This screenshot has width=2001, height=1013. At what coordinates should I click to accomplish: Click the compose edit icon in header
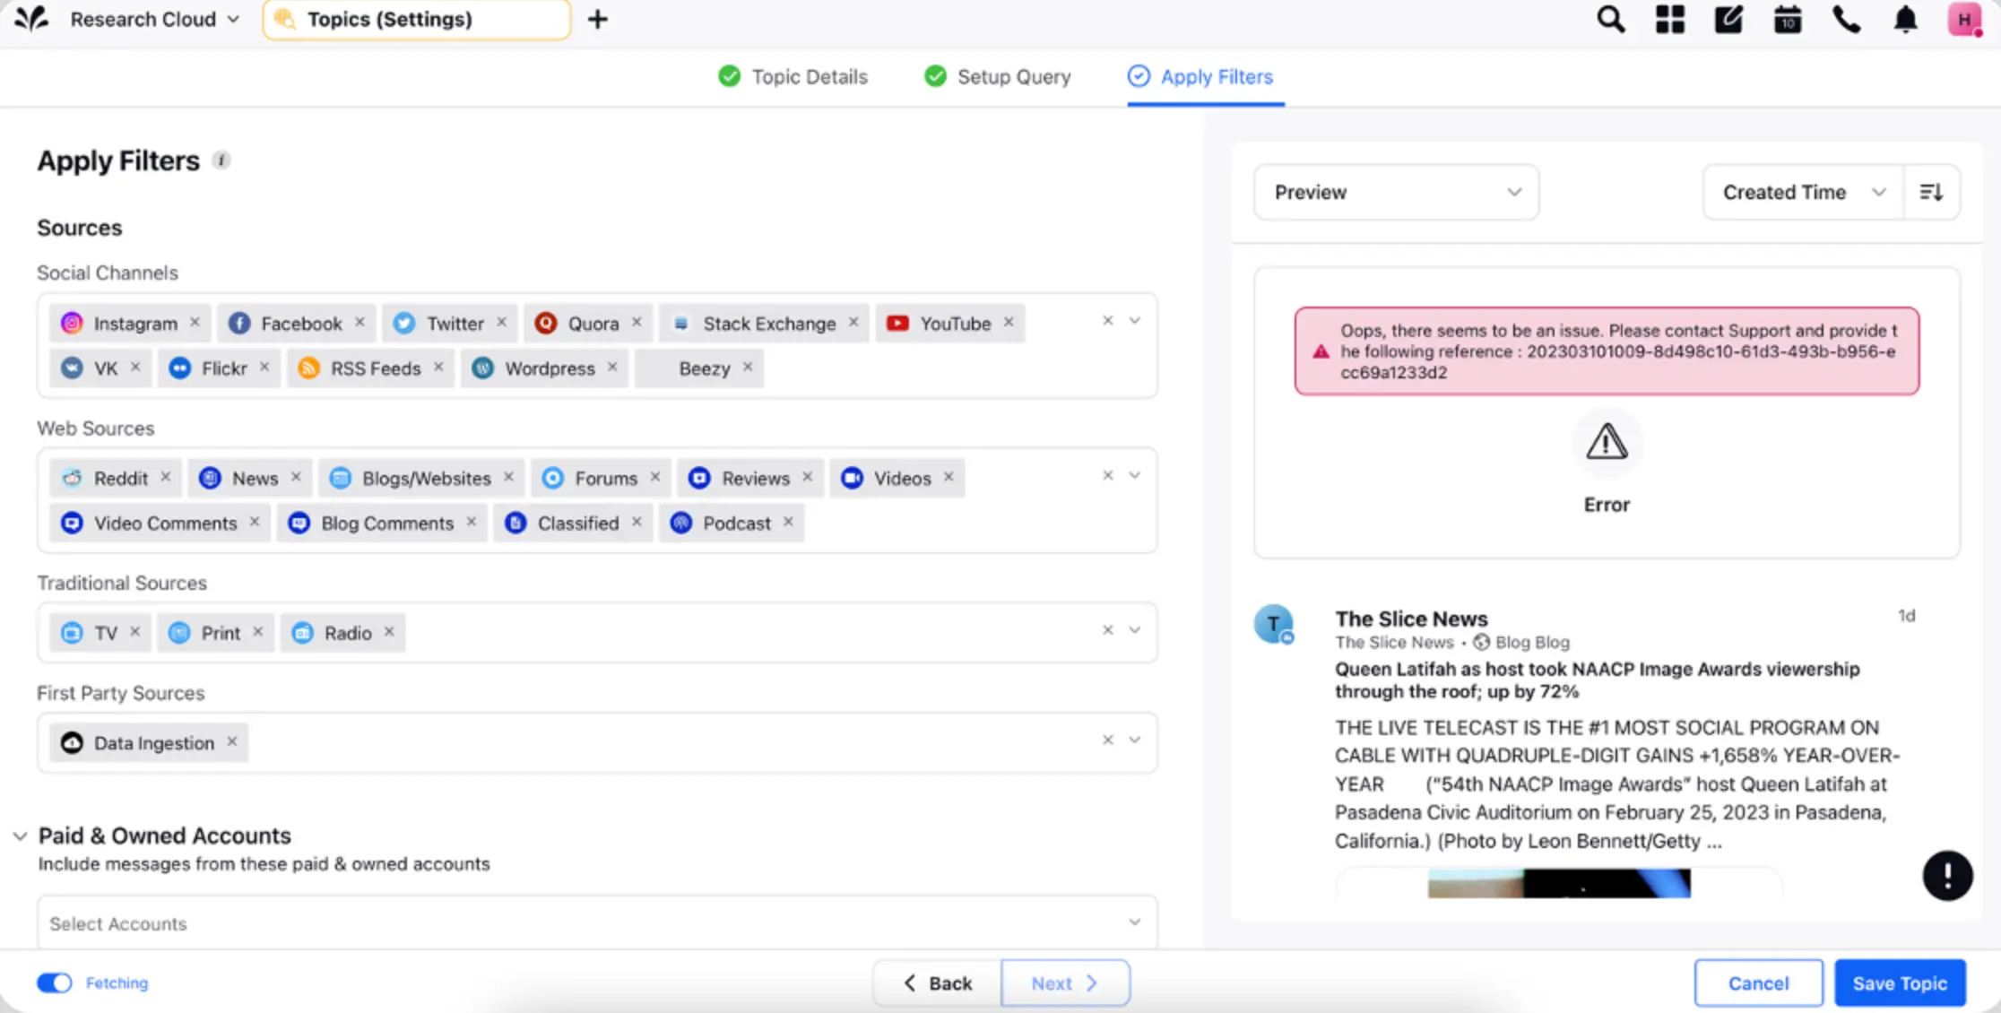(1728, 19)
